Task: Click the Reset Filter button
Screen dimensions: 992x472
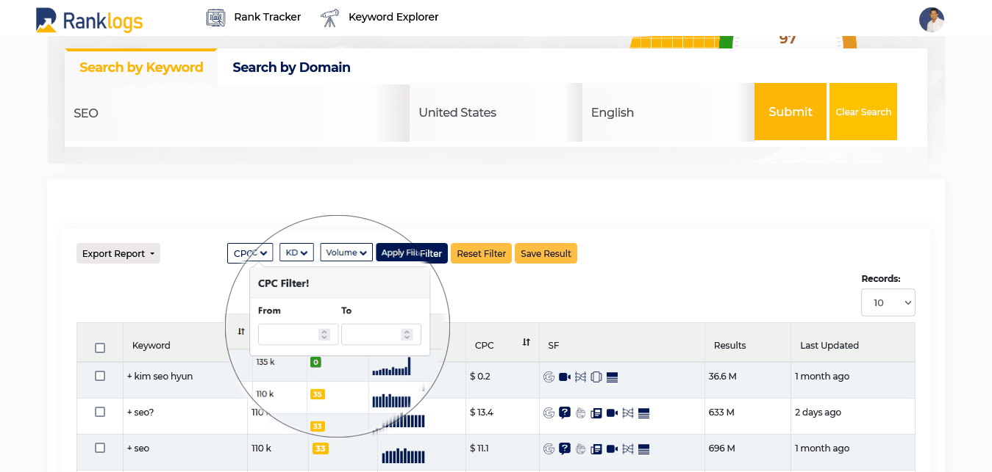Action: (481, 253)
